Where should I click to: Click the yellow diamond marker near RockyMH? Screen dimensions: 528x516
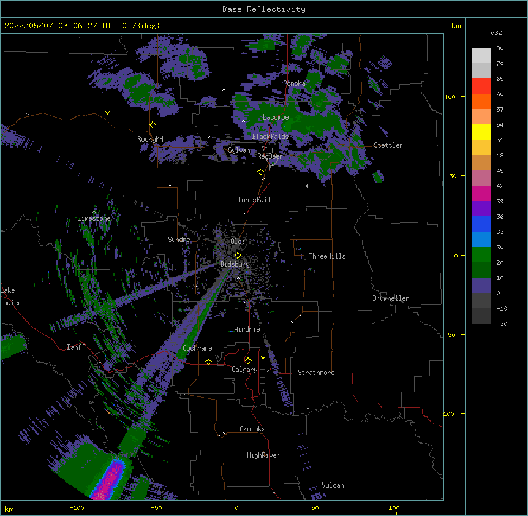point(153,125)
